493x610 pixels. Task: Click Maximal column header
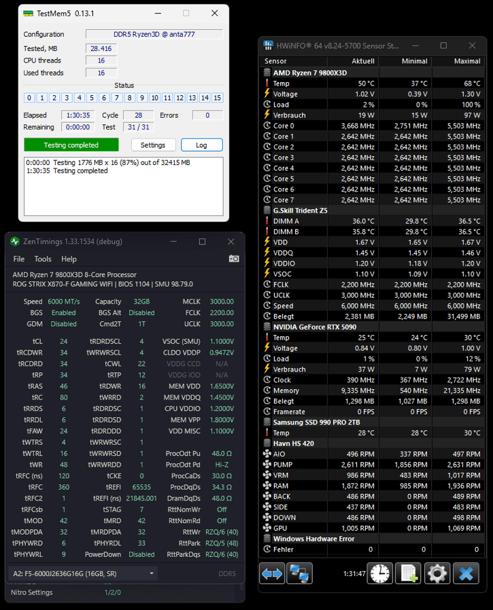point(459,61)
